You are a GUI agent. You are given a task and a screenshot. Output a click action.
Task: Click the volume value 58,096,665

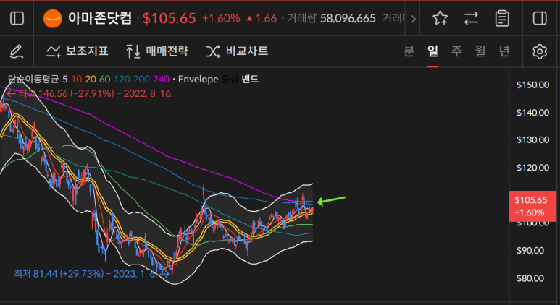click(348, 19)
